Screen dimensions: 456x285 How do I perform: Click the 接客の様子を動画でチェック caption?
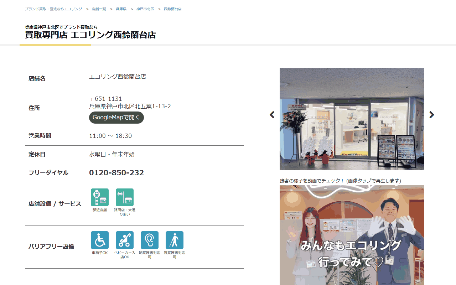[341, 181]
